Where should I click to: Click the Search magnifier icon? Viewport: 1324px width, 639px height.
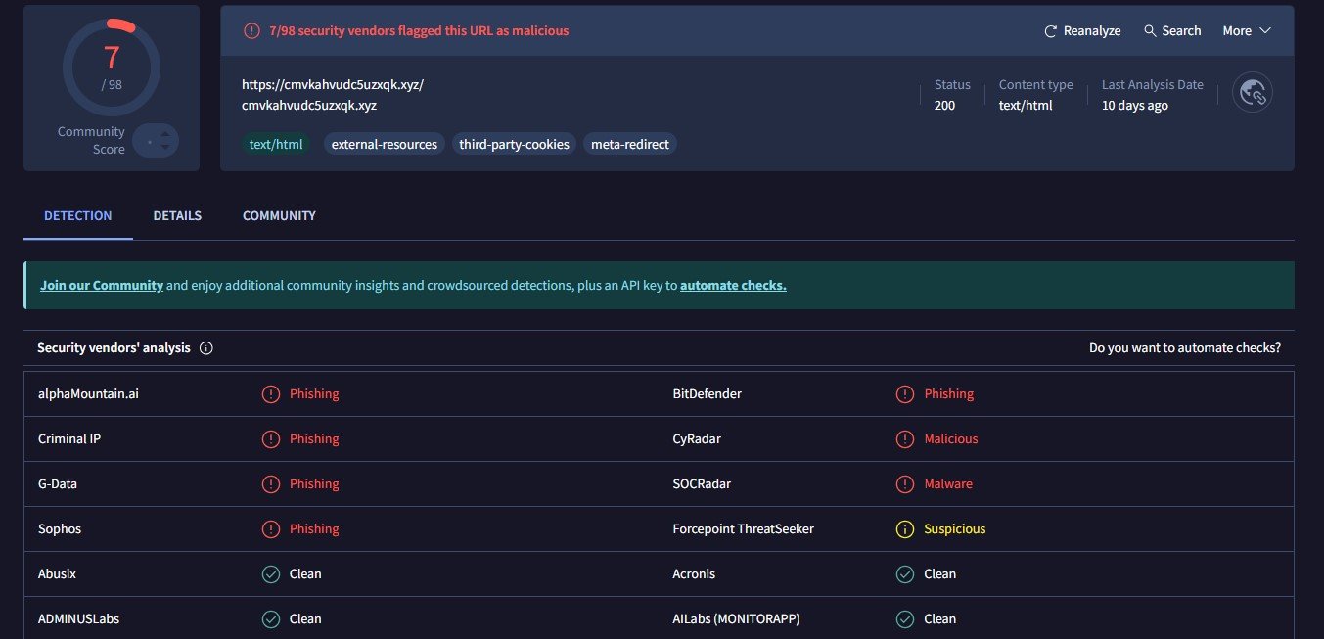tap(1150, 31)
